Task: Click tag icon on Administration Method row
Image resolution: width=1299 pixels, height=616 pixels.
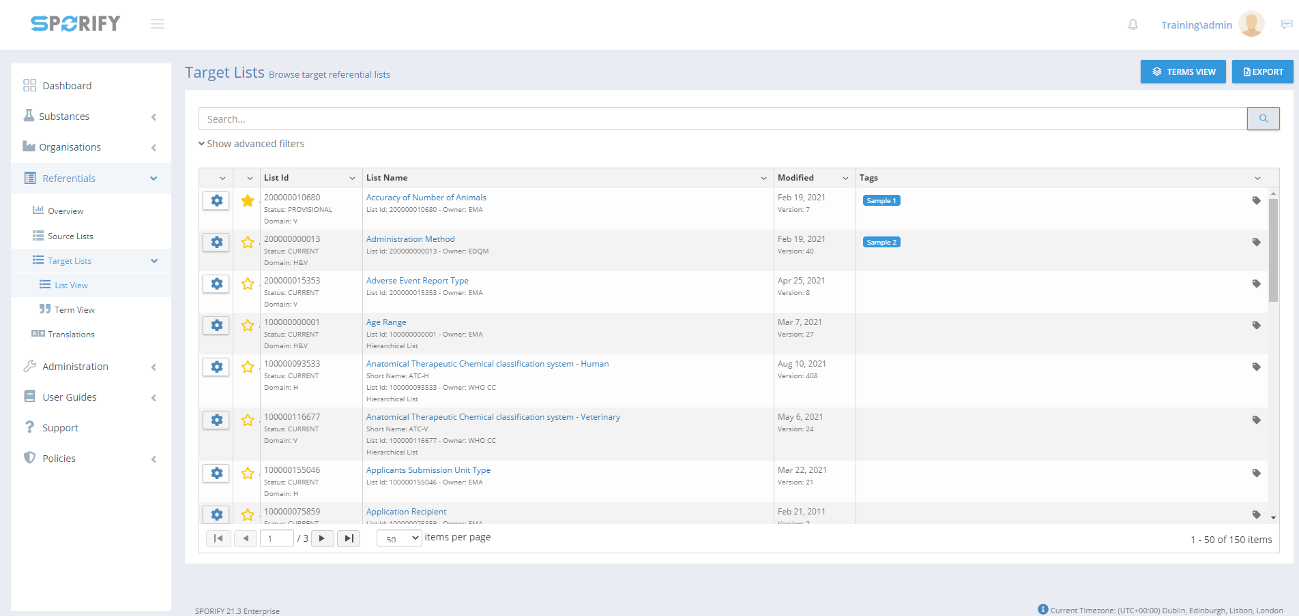Action: 1256,243
